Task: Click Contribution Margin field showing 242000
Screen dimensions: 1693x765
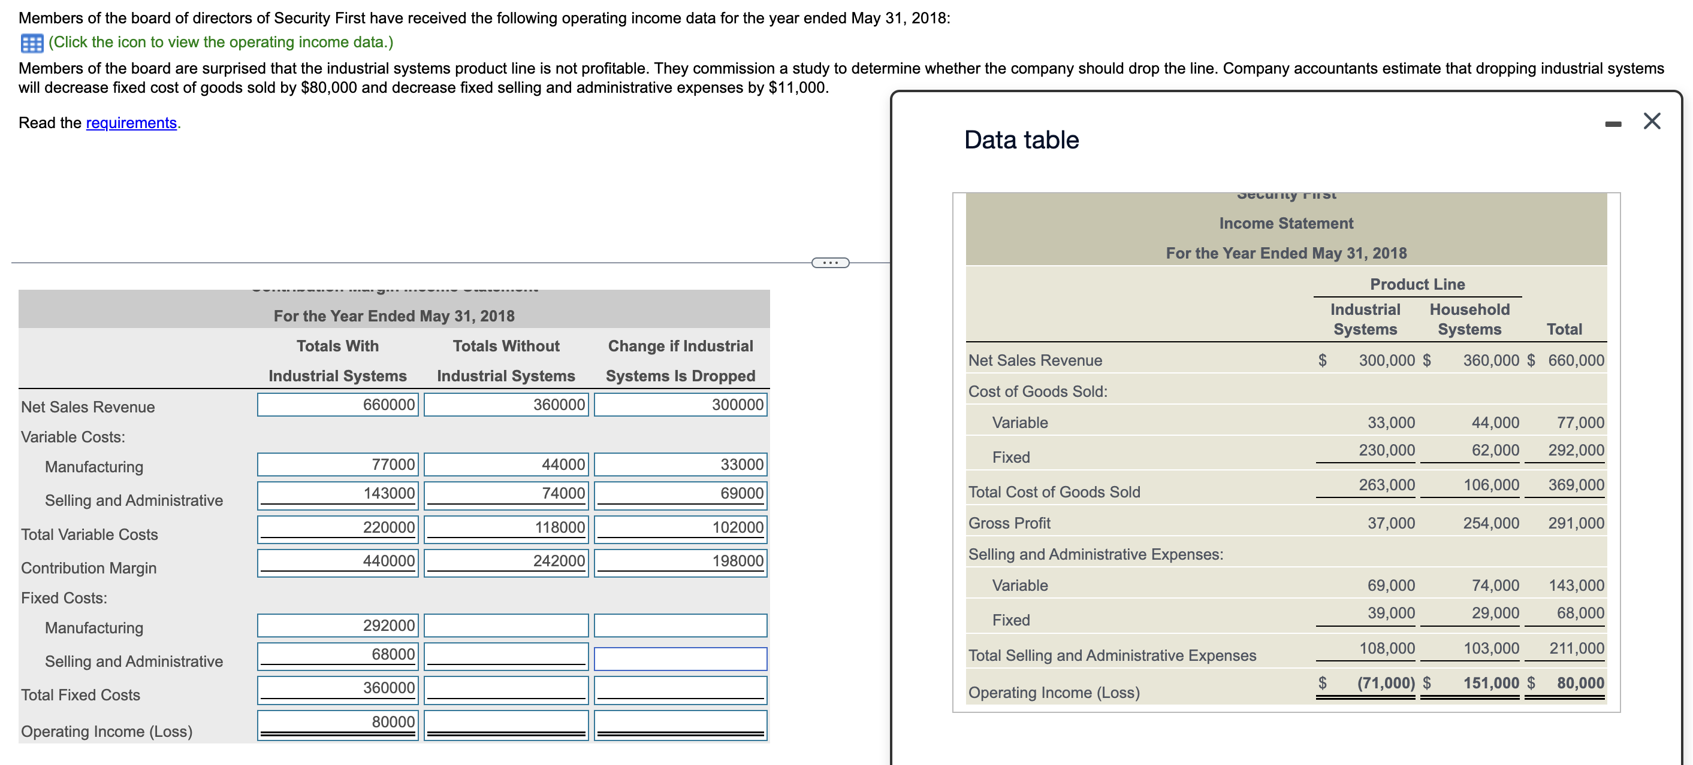Action: [x=506, y=563]
